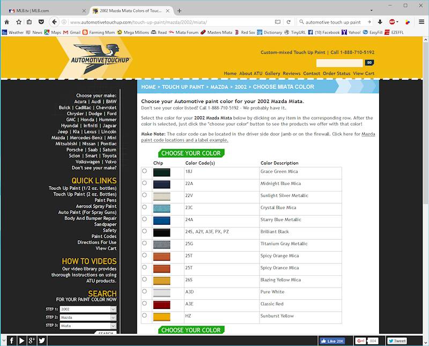Screen dimensions: 429x346
Task: Click the bottom Choose Your Color button
Action: (191, 330)
